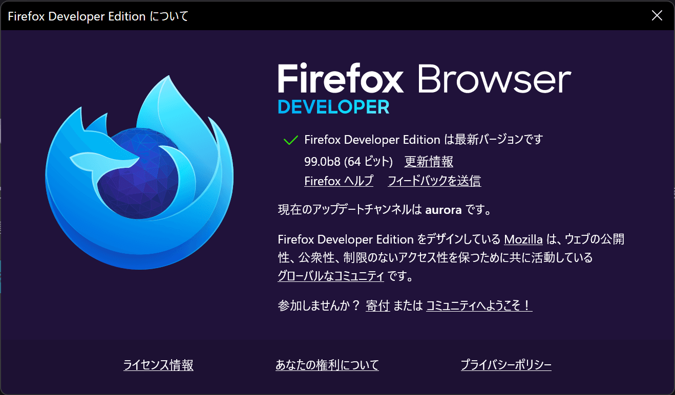This screenshot has width=675, height=395.
Task: Click the green up-to-date checkmark icon
Action: [290, 140]
